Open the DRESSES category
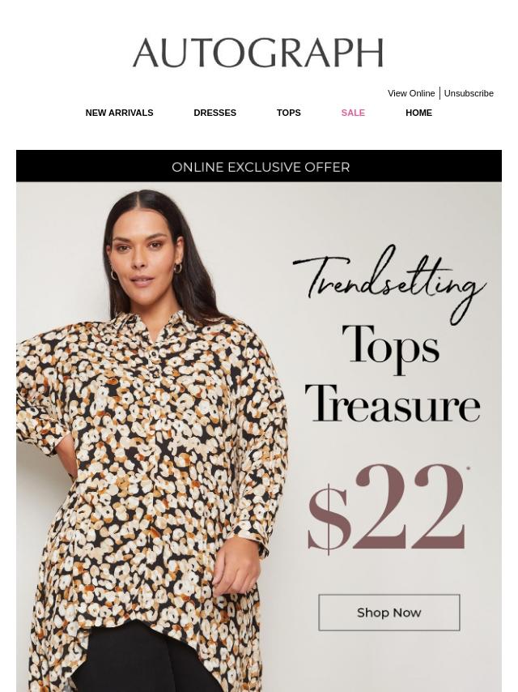This screenshot has height=692, width=518. click(x=215, y=113)
